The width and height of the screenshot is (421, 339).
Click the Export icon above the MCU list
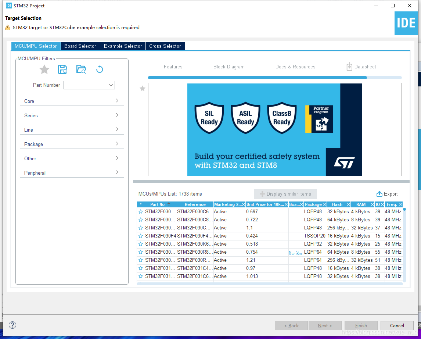[379, 194]
